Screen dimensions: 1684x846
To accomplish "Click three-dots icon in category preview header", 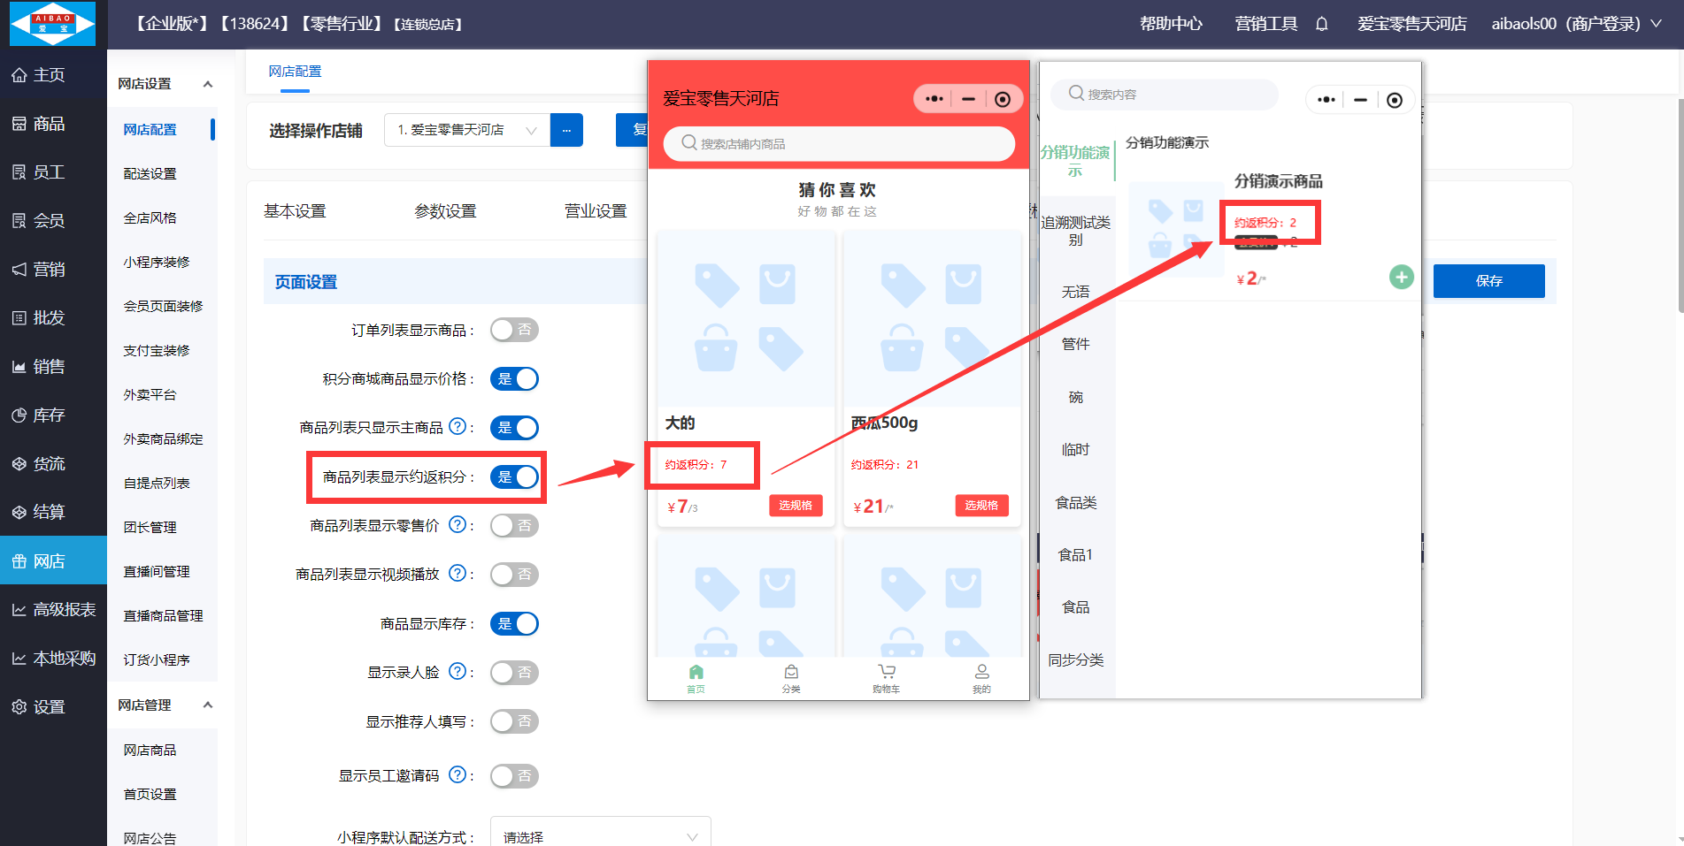I will click(1326, 100).
